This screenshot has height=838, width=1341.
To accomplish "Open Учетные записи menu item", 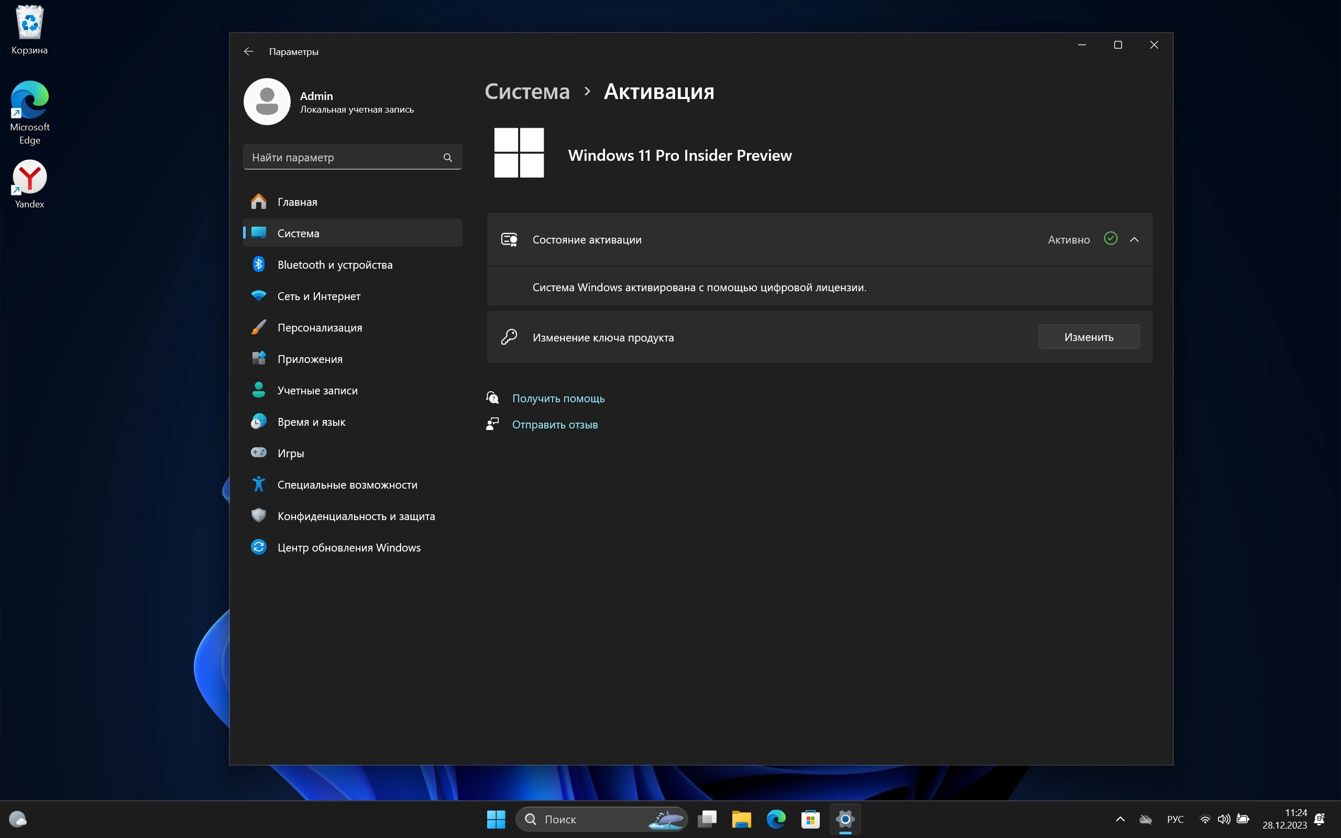I will click(x=317, y=391).
